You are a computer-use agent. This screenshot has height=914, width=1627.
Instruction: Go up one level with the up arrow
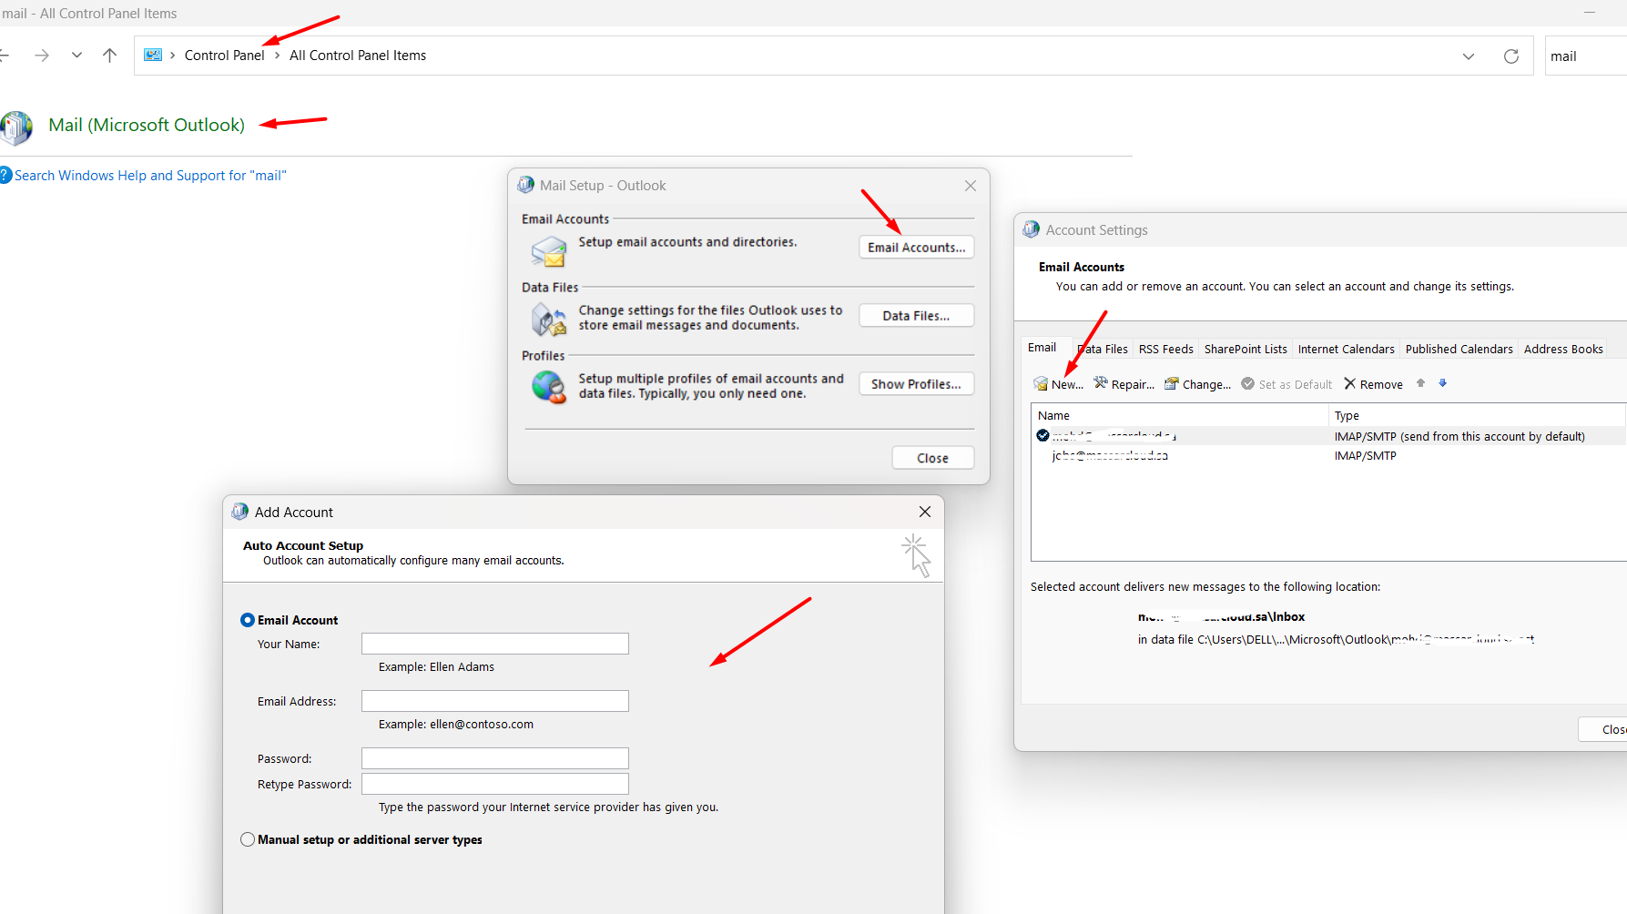[110, 56]
